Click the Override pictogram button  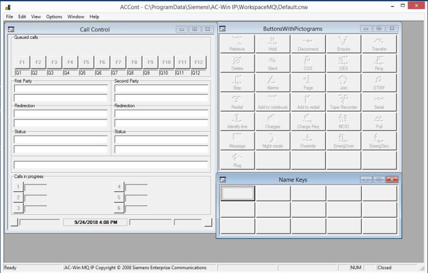click(308, 141)
